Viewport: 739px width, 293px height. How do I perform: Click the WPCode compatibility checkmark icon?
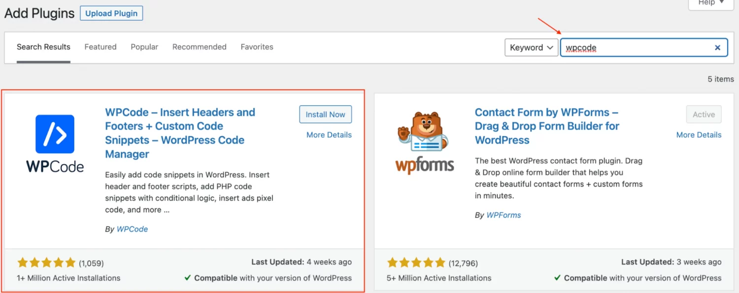188,278
